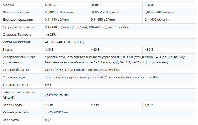Image resolution: width=198 pixels, height=125 pixels.
Task: Click the 0,006~3000 мл/мин cell
Action: (x=170, y=12)
